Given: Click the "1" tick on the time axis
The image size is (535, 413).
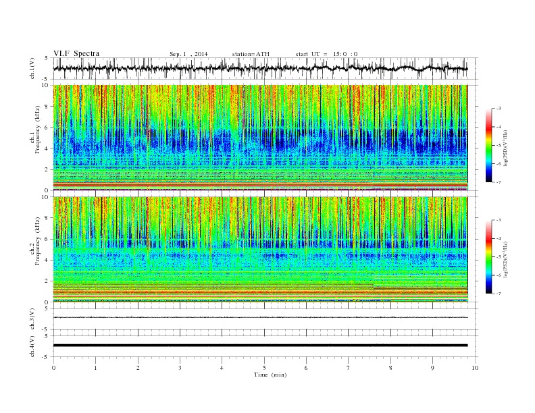Looking at the screenshot, I should 95,368.
